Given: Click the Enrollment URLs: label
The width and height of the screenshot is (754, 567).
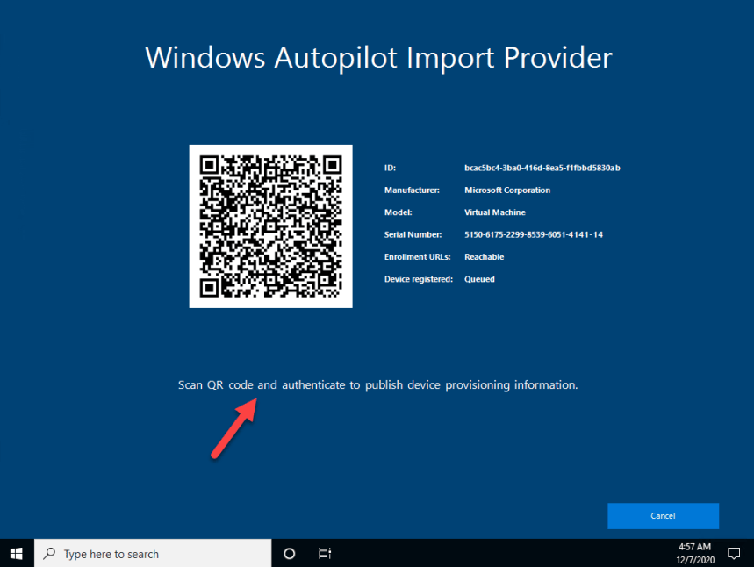Looking at the screenshot, I should [418, 257].
